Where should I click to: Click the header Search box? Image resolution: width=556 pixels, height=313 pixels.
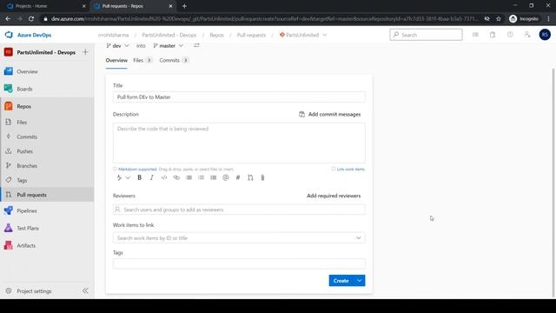(x=426, y=35)
